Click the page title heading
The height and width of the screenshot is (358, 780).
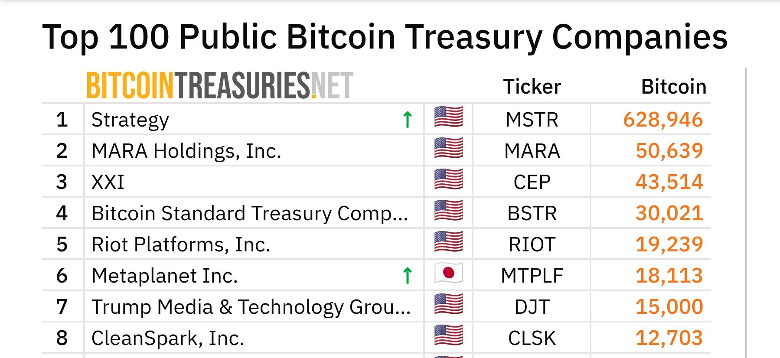[385, 37]
